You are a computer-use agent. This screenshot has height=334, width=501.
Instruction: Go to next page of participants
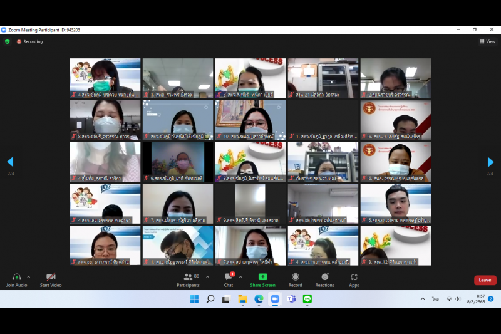[x=490, y=162]
